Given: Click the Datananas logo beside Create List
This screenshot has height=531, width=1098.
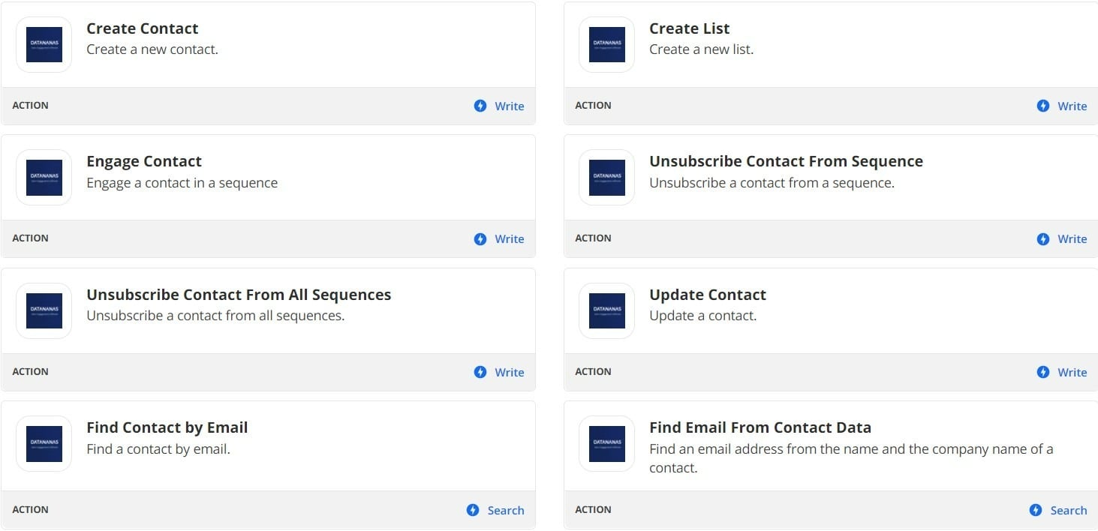Looking at the screenshot, I should tap(606, 44).
